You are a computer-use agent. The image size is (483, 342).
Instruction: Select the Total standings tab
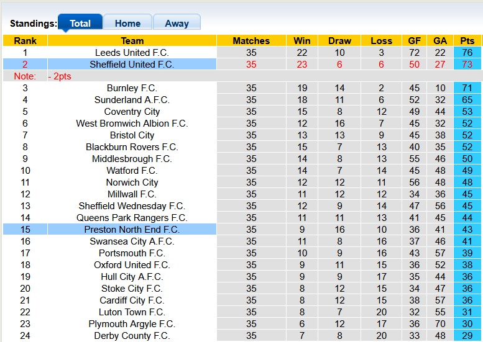click(80, 23)
